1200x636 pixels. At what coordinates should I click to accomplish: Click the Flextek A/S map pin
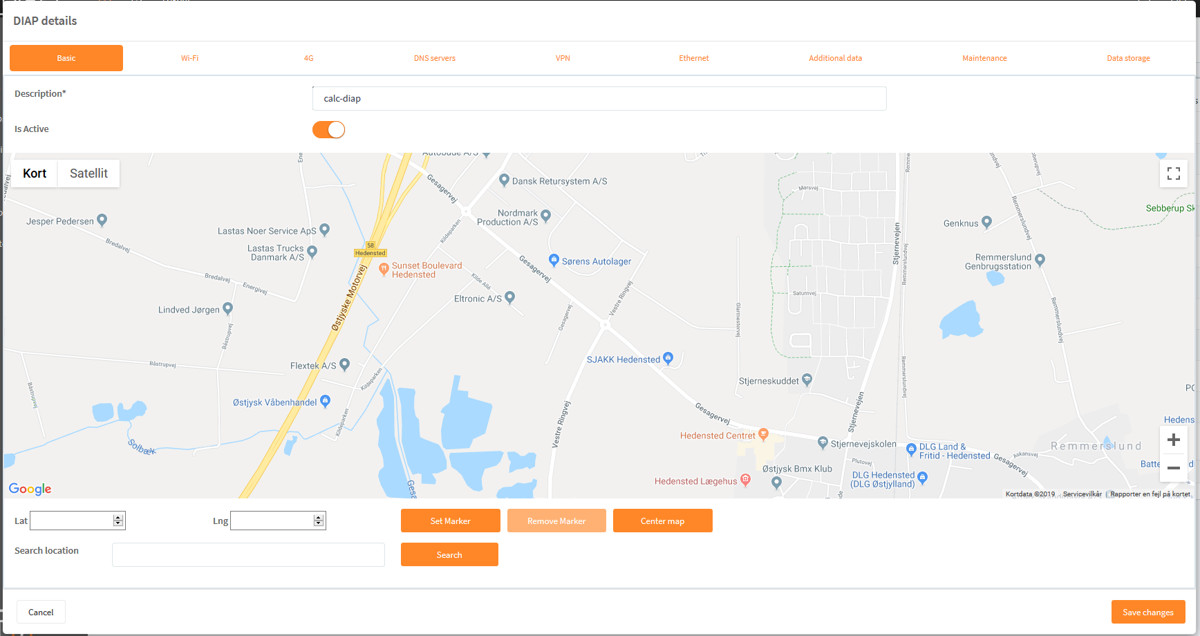345,364
